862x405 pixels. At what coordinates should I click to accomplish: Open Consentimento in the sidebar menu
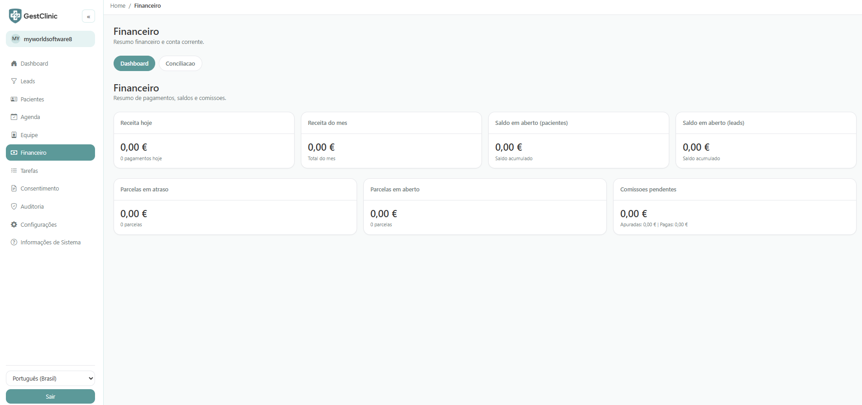tap(40, 189)
